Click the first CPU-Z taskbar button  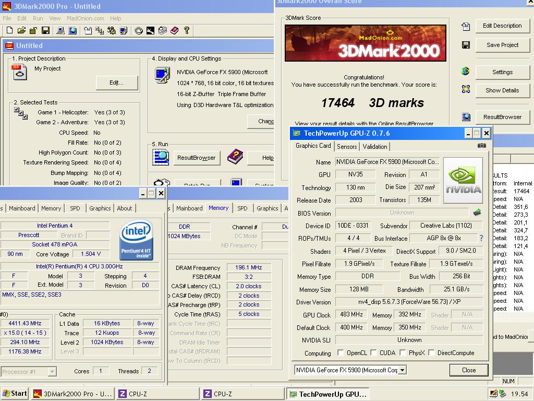point(157,394)
